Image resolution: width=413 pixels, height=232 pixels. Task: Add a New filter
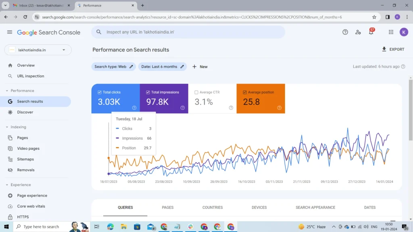(x=200, y=67)
